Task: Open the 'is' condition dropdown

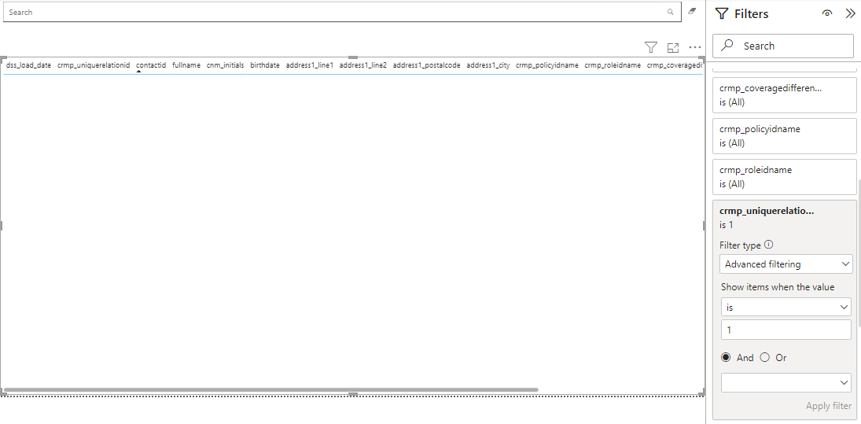Action: [786, 308]
